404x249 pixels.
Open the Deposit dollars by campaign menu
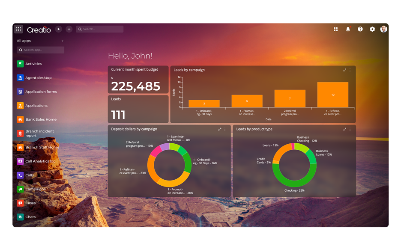tap(224, 128)
